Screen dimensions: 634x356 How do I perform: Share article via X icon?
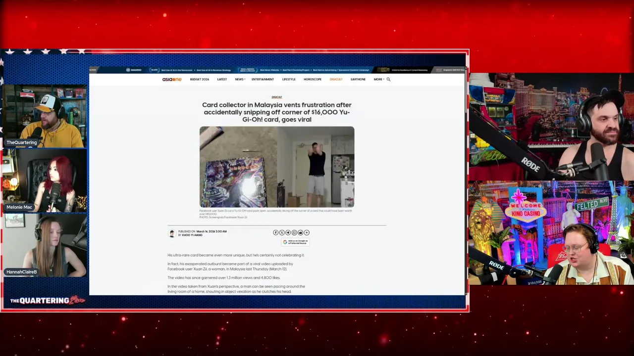point(282,232)
